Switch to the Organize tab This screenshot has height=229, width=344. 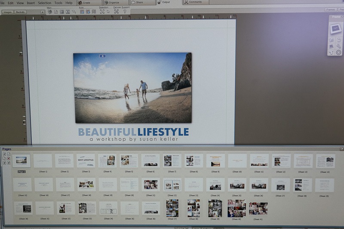click(114, 3)
